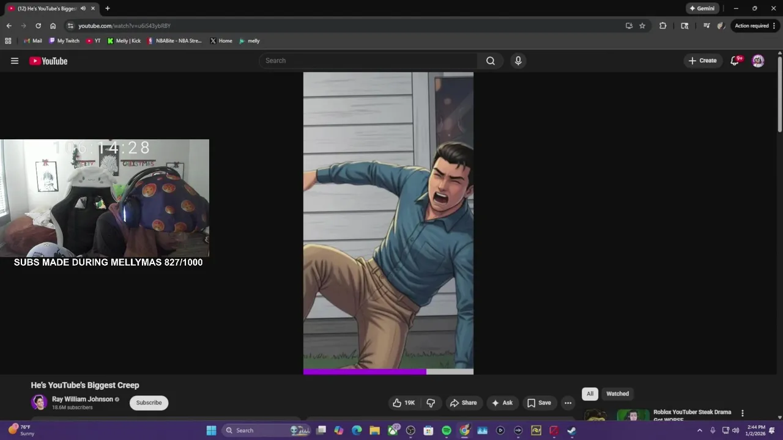Click the Windows taskbar search box

tap(267, 430)
